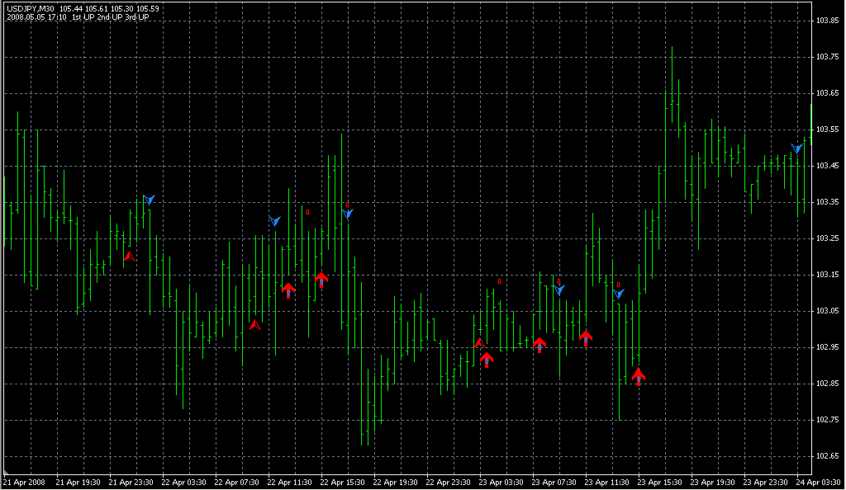The width and height of the screenshot is (846, 490).
Task: Click the leftmost blue down arrow on chart
Action: click(149, 200)
